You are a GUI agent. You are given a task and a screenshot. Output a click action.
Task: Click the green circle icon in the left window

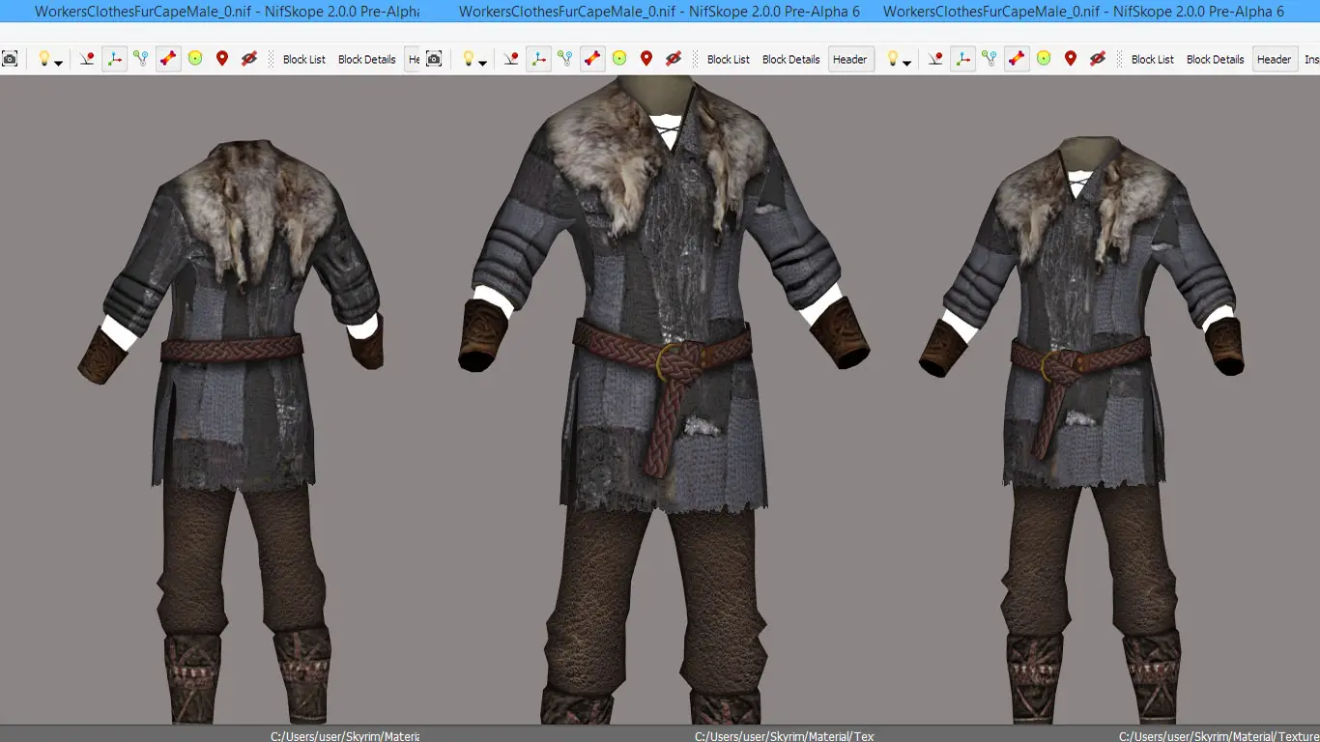pyautogui.click(x=195, y=59)
